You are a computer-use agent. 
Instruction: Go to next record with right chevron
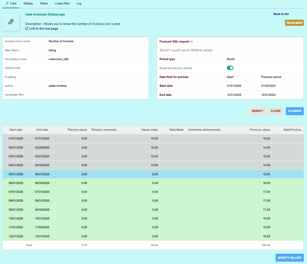tap(301, 14)
